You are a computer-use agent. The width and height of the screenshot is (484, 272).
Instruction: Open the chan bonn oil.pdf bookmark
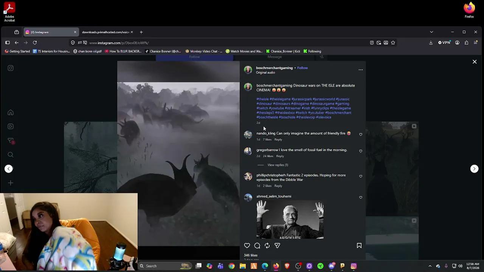pyautogui.click(x=87, y=51)
